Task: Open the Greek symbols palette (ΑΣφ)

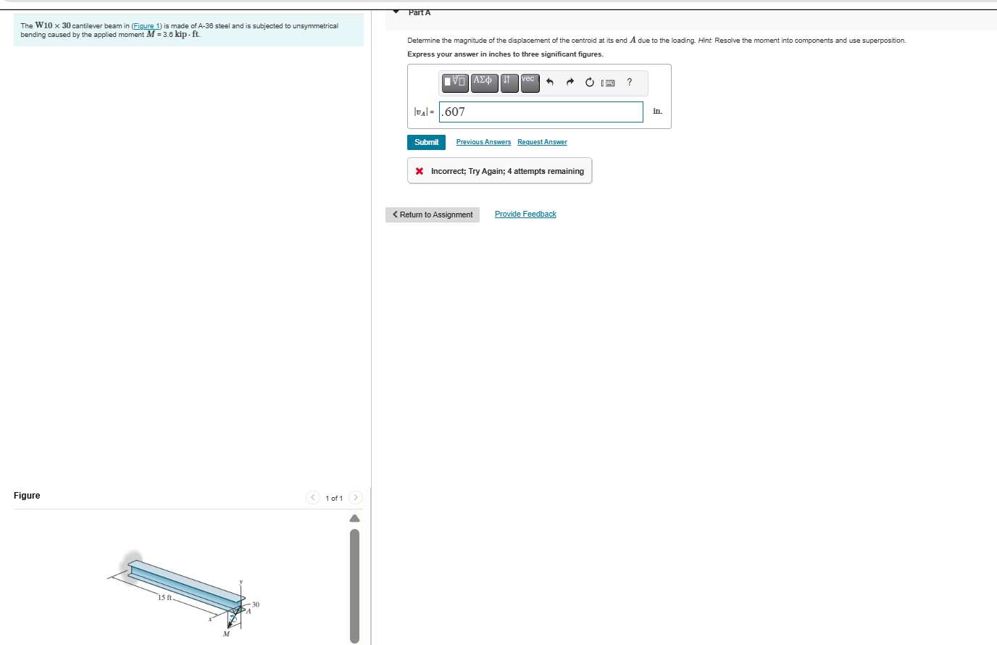Action: [x=483, y=83]
